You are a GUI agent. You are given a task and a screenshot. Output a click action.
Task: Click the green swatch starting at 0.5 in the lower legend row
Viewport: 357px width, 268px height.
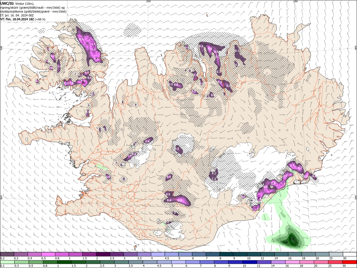click(36, 262)
